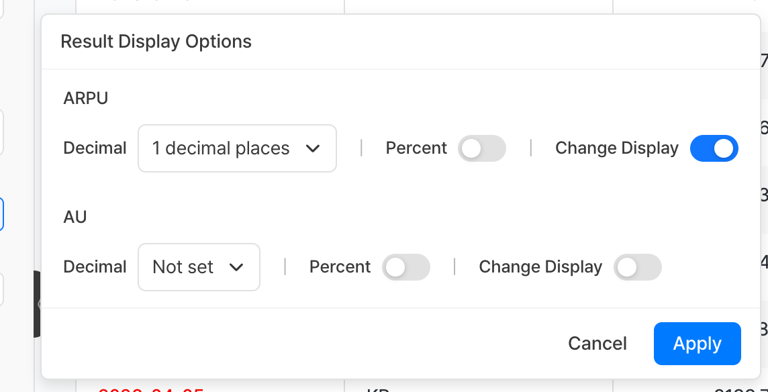Switch on the AU Change Display toggle

click(x=637, y=267)
